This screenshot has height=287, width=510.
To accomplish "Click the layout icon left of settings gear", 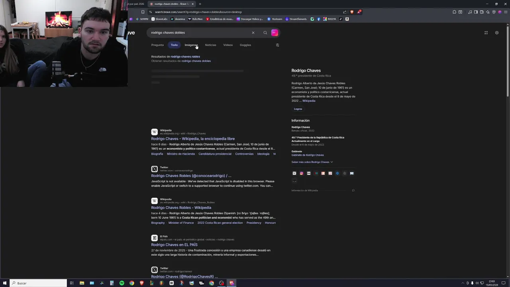I will pyautogui.click(x=486, y=33).
